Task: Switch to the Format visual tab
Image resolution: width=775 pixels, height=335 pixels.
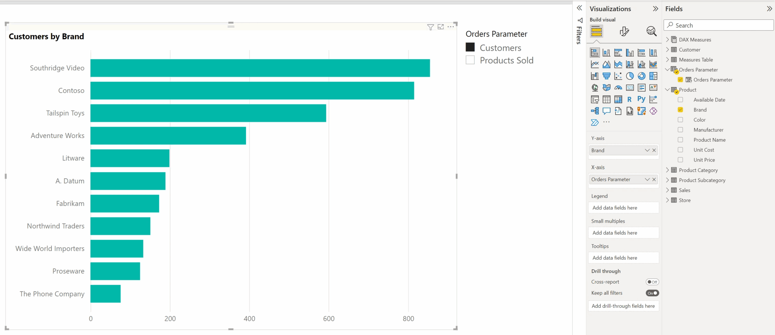Action: 624,31
